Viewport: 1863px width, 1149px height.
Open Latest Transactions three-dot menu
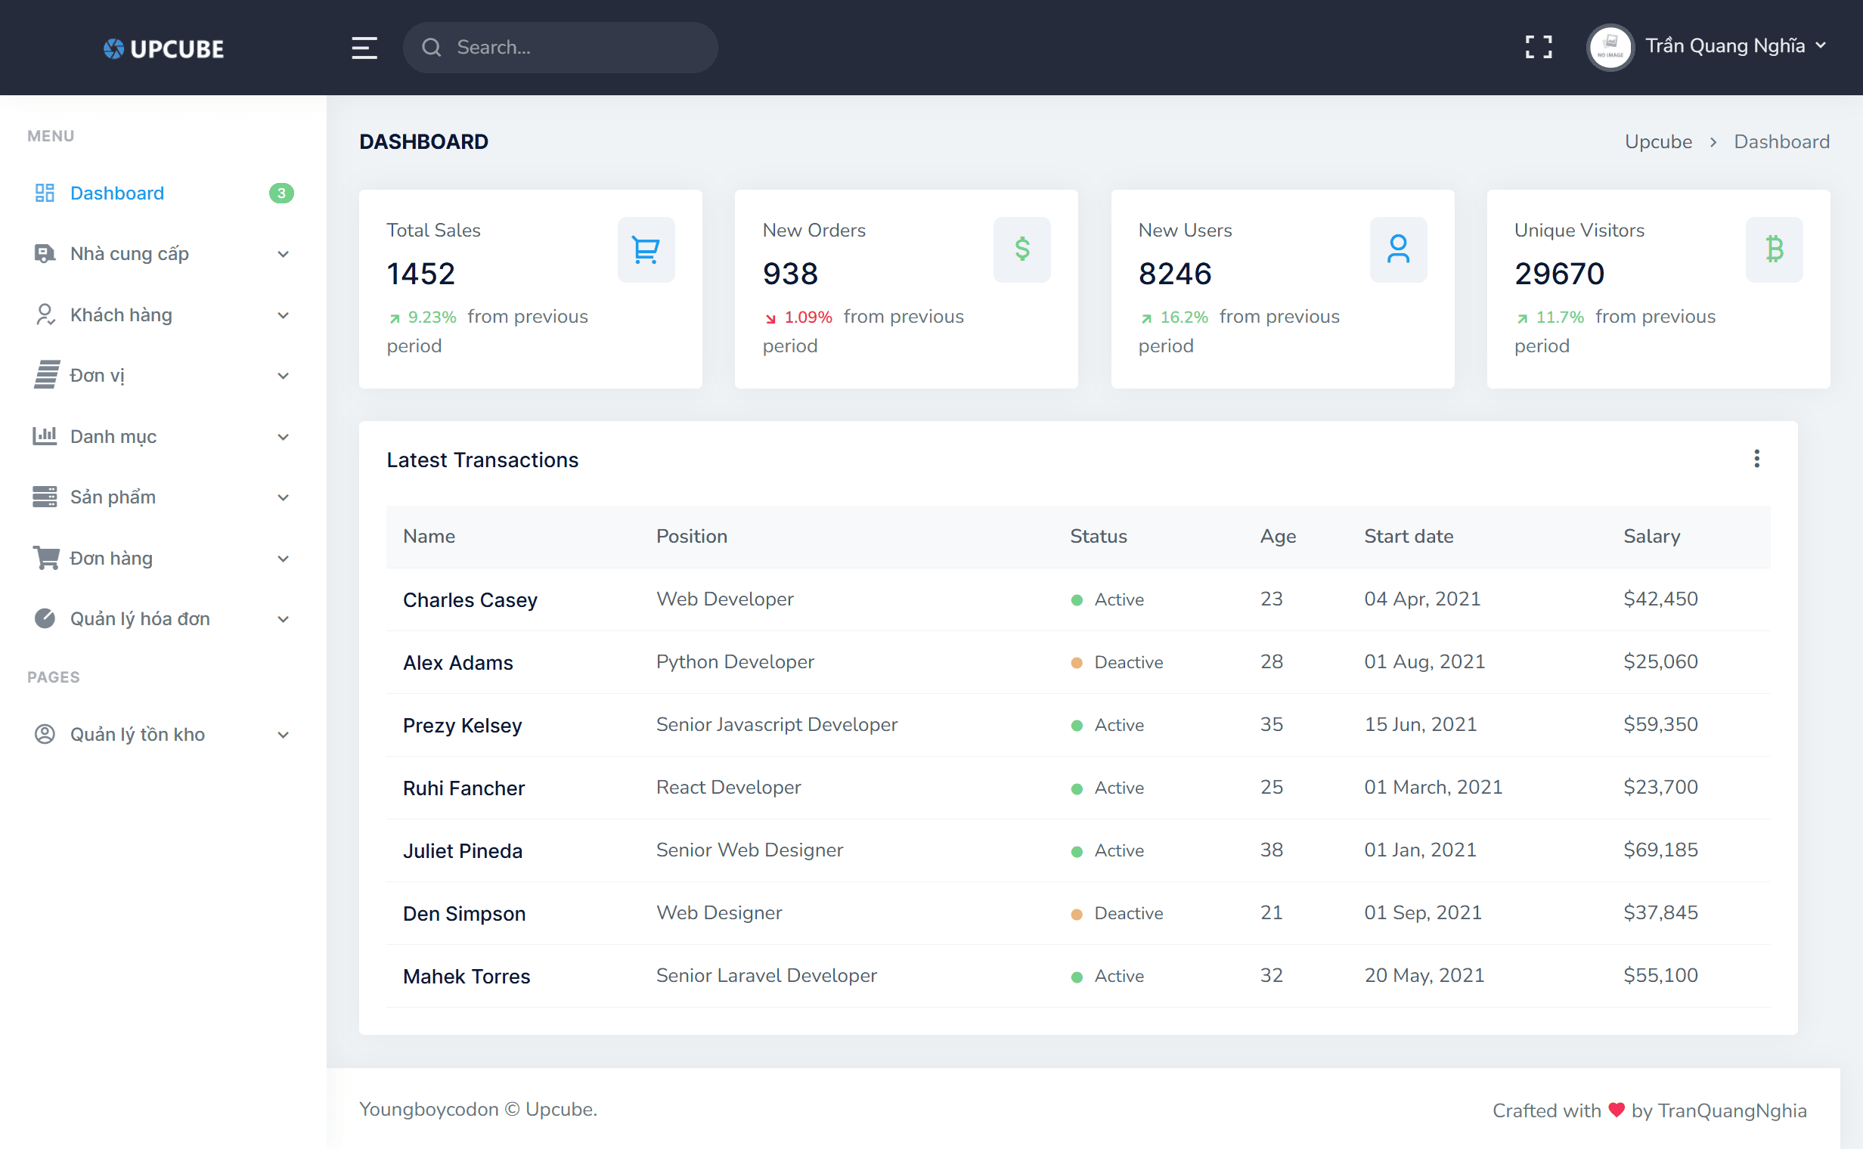pyautogui.click(x=1756, y=458)
